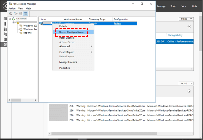Image resolution: width=203 pixels, height=140 pixels.
Task: Open the Action menu
Action: [x=12, y=8]
